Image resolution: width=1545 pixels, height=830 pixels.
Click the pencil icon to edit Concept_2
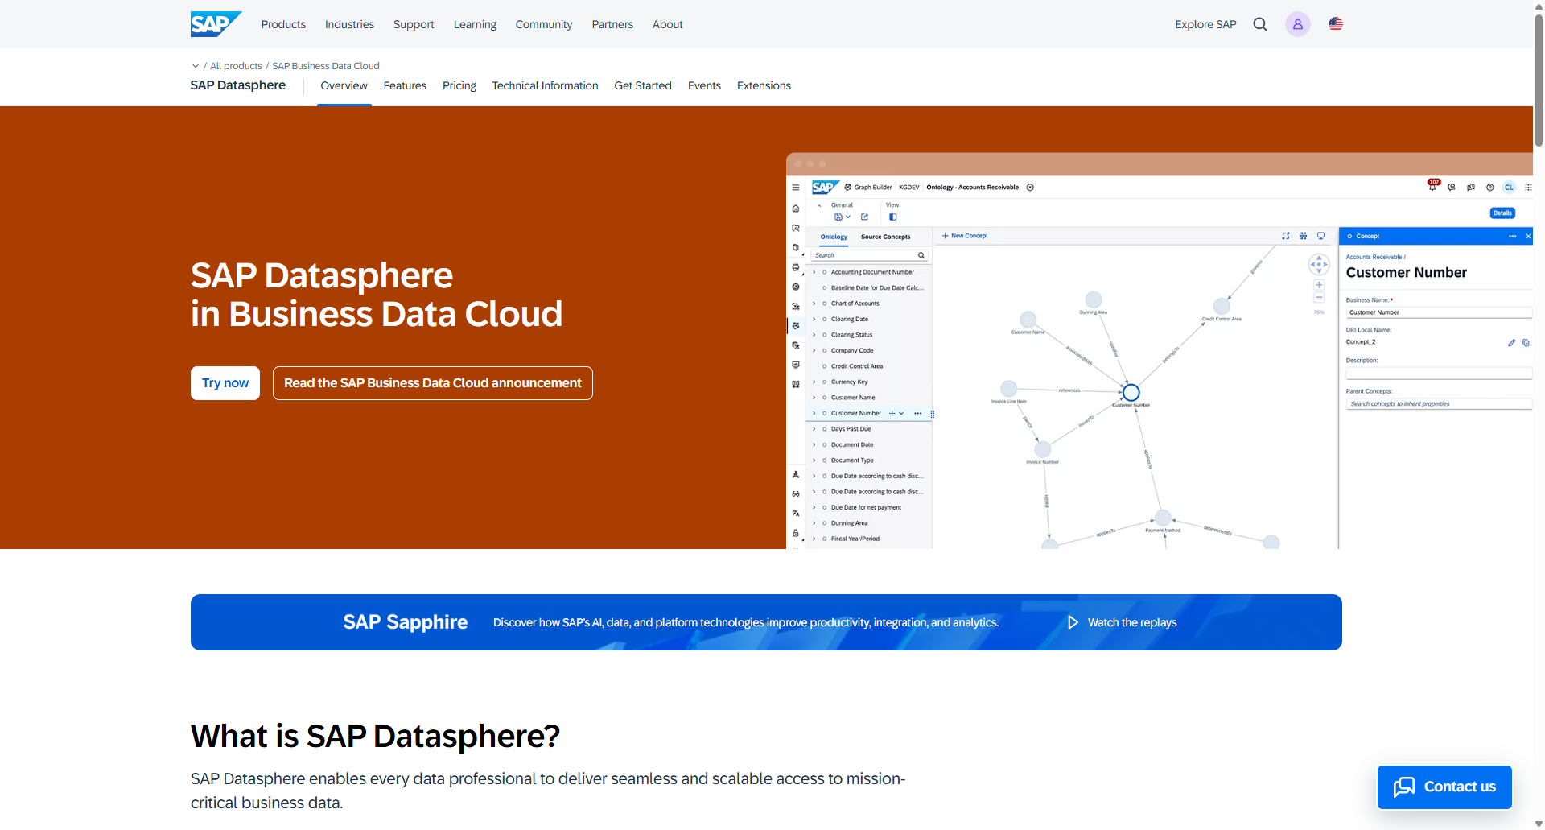click(x=1512, y=343)
